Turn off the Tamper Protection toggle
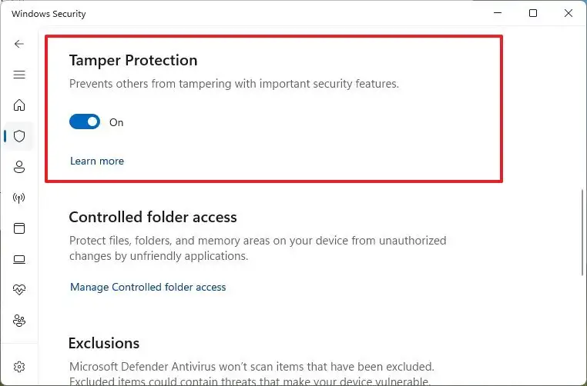Image resolution: width=587 pixels, height=386 pixels. click(x=85, y=121)
